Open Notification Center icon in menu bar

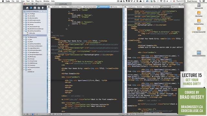pyautogui.click(x=204, y=1)
